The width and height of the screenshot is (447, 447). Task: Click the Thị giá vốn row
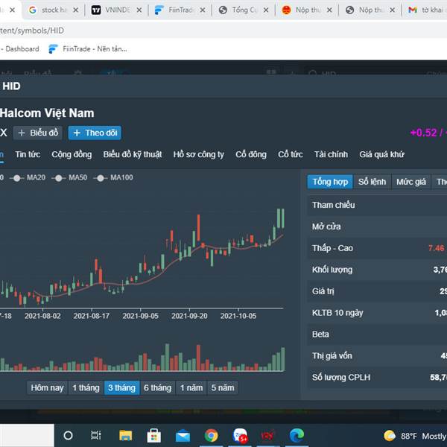tap(377, 356)
